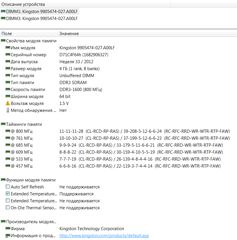Toggle the checked Extended Temperature checkbox

click(8, 194)
